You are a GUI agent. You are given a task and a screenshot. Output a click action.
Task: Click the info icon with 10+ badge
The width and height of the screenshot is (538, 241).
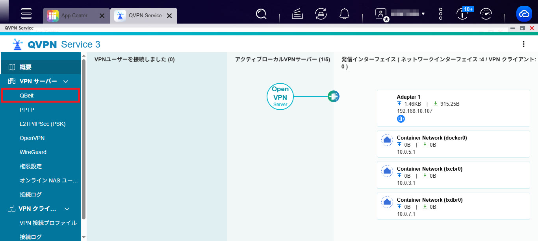[462, 14]
